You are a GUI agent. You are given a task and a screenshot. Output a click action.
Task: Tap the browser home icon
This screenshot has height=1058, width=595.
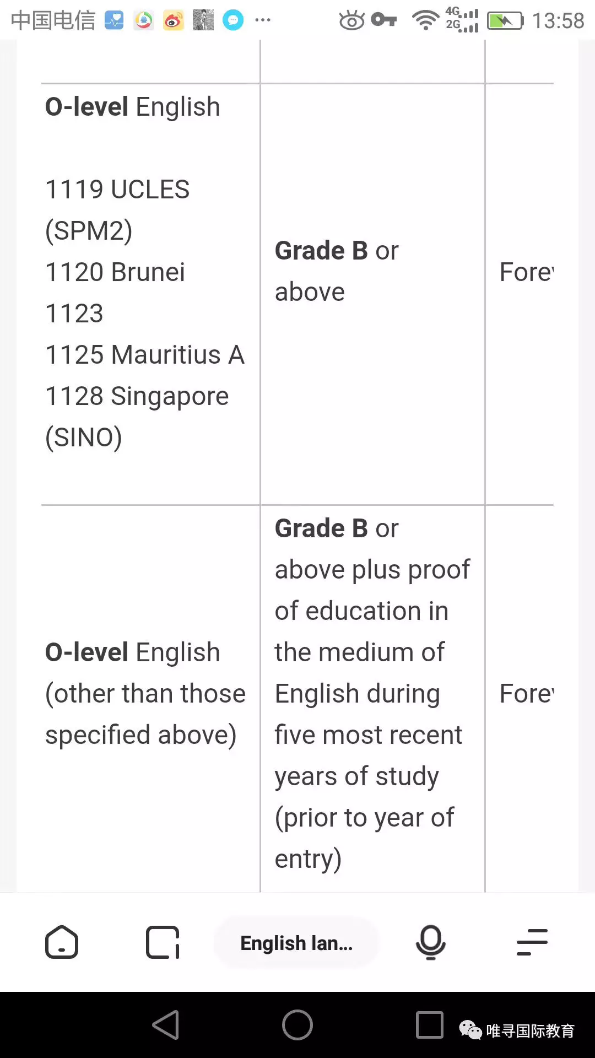click(x=62, y=942)
